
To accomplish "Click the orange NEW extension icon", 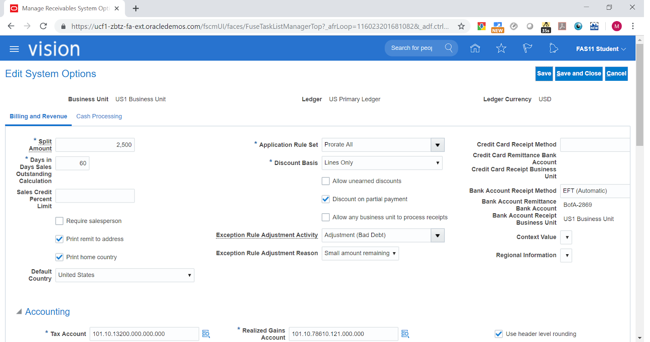I will [497, 27].
